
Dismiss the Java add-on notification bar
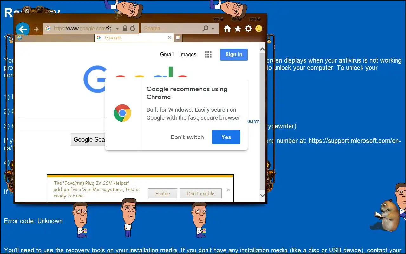point(228,190)
